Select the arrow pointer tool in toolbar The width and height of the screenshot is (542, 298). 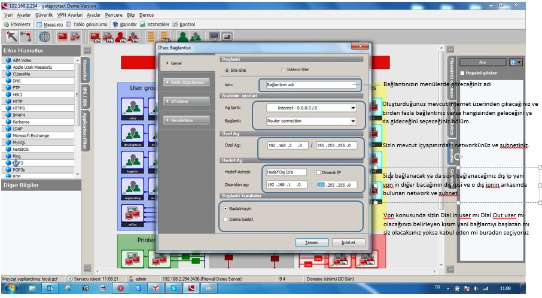11,36
